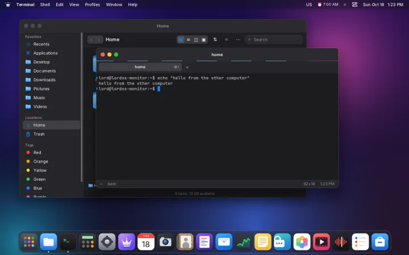Click the sort arrows in Home toolbar
Screen dimensions: 409x255
coord(215,40)
